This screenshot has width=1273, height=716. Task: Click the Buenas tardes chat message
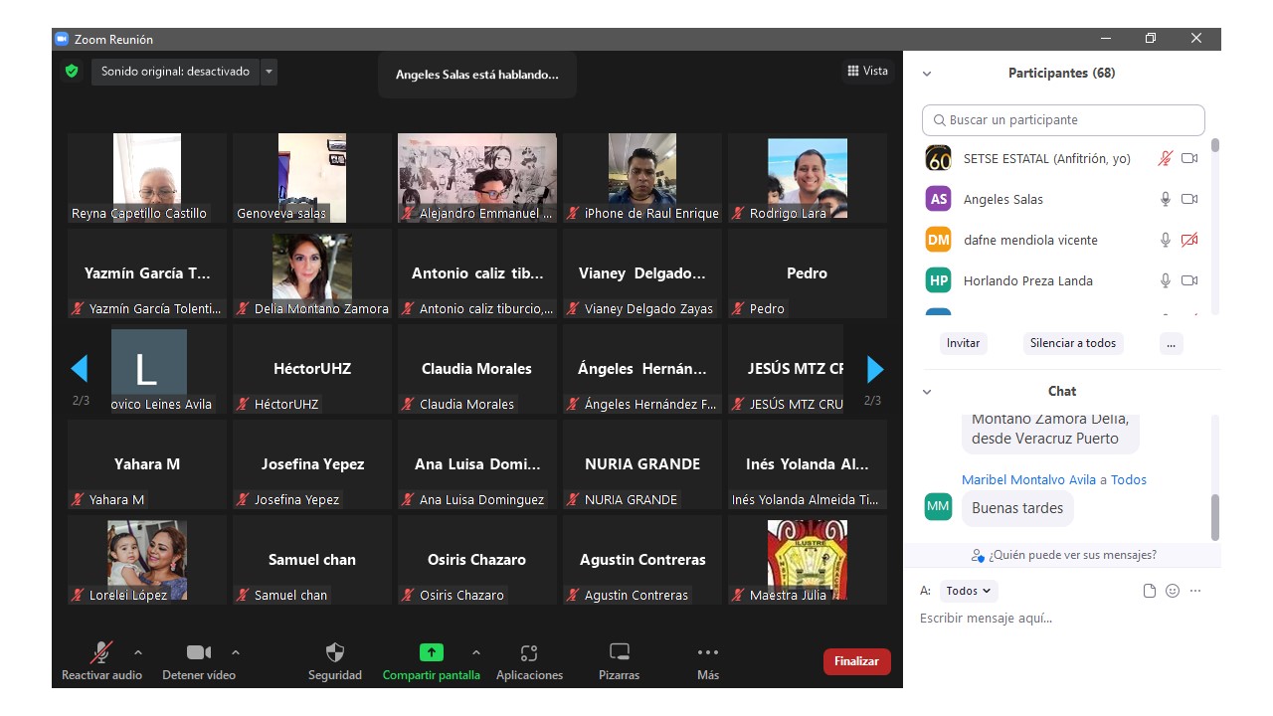coord(1017,508)
